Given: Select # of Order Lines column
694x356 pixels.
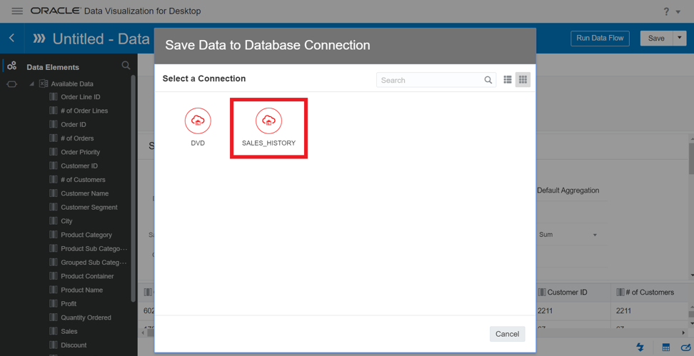Looking at the screenshot, I should (x=84, y=111).
